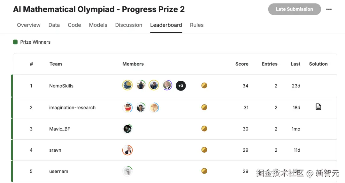Open the Rules tab
The image size is (345, 183).
tap(196, 25)
